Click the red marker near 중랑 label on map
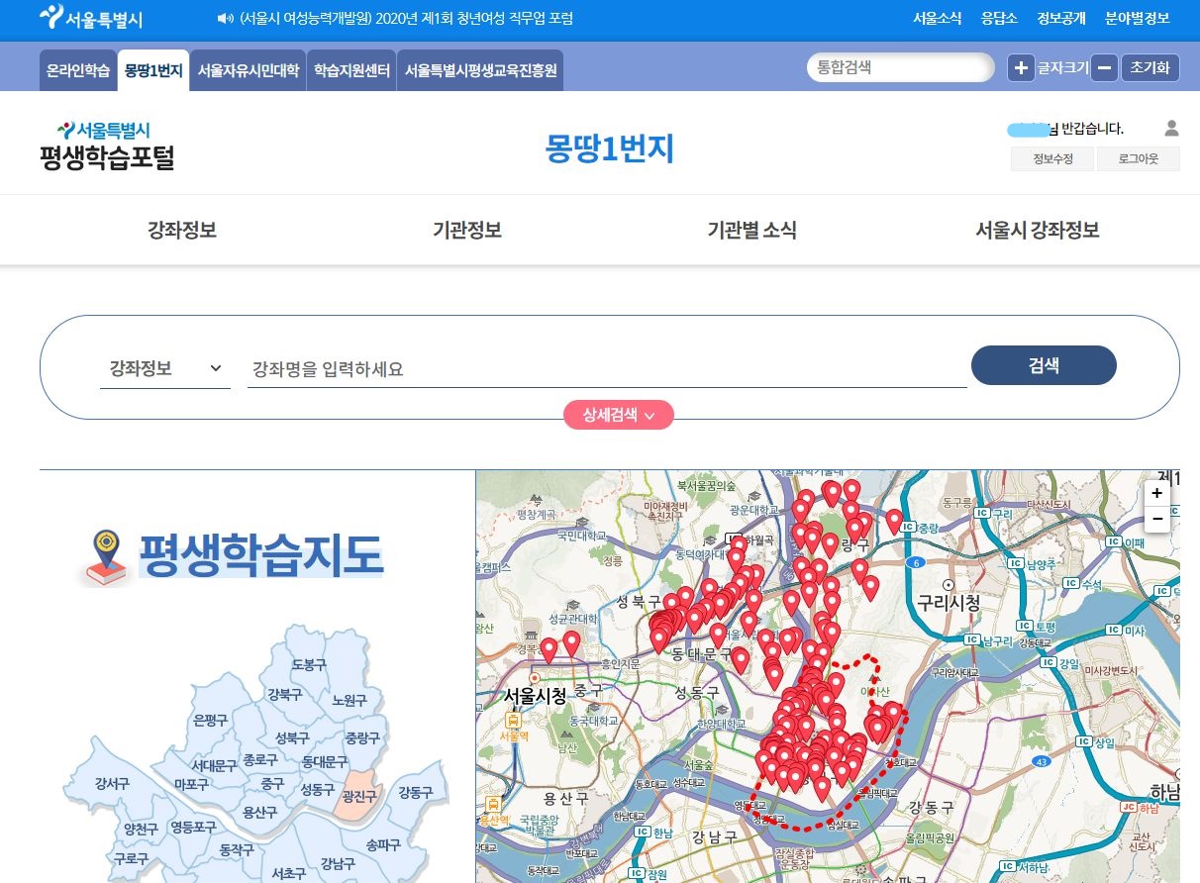The image size is (1200, 883). pyautogui.click(x=894, y=520)
